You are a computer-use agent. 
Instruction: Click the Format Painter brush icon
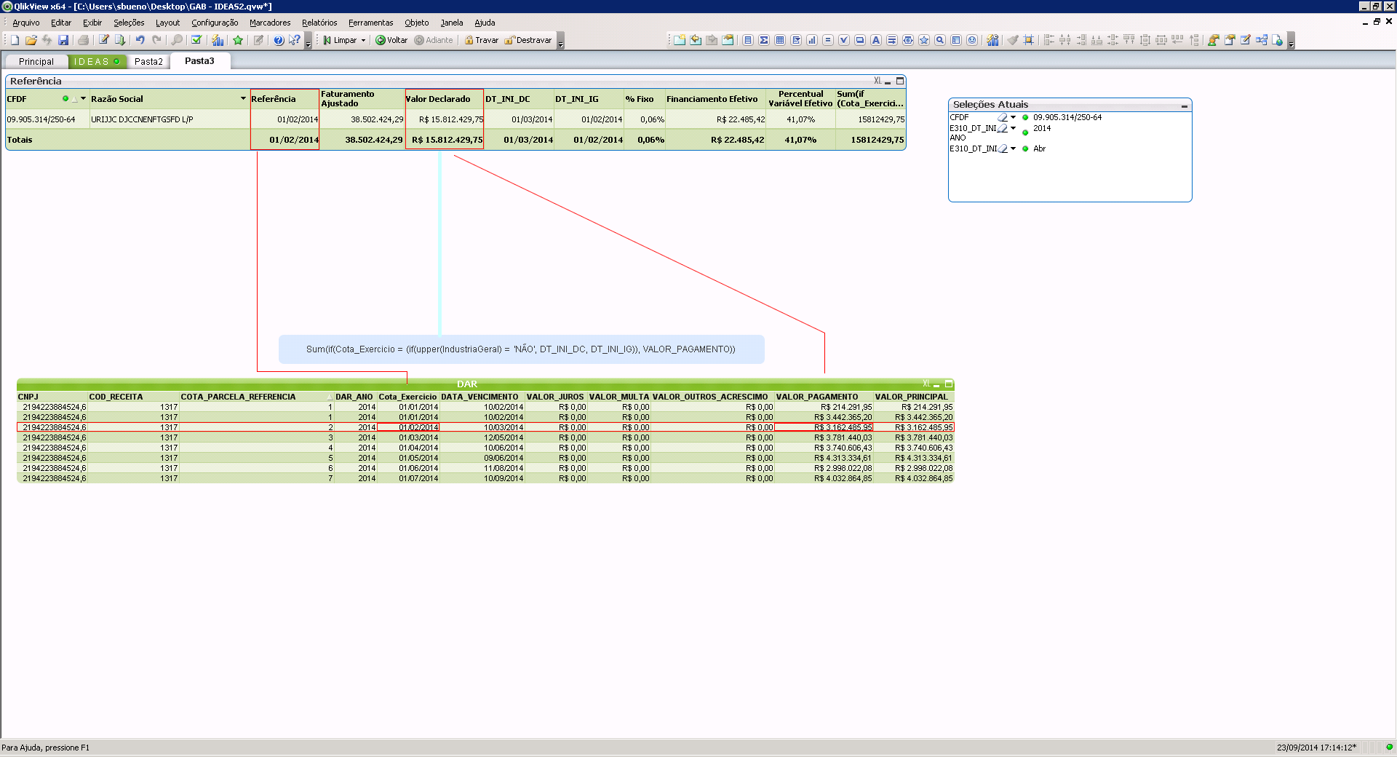coord(1013,40)
